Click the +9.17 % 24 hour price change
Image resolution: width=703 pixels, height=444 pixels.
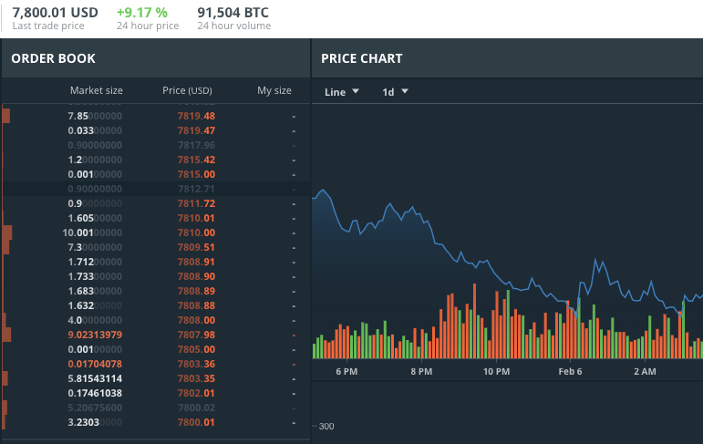(142, 13)
